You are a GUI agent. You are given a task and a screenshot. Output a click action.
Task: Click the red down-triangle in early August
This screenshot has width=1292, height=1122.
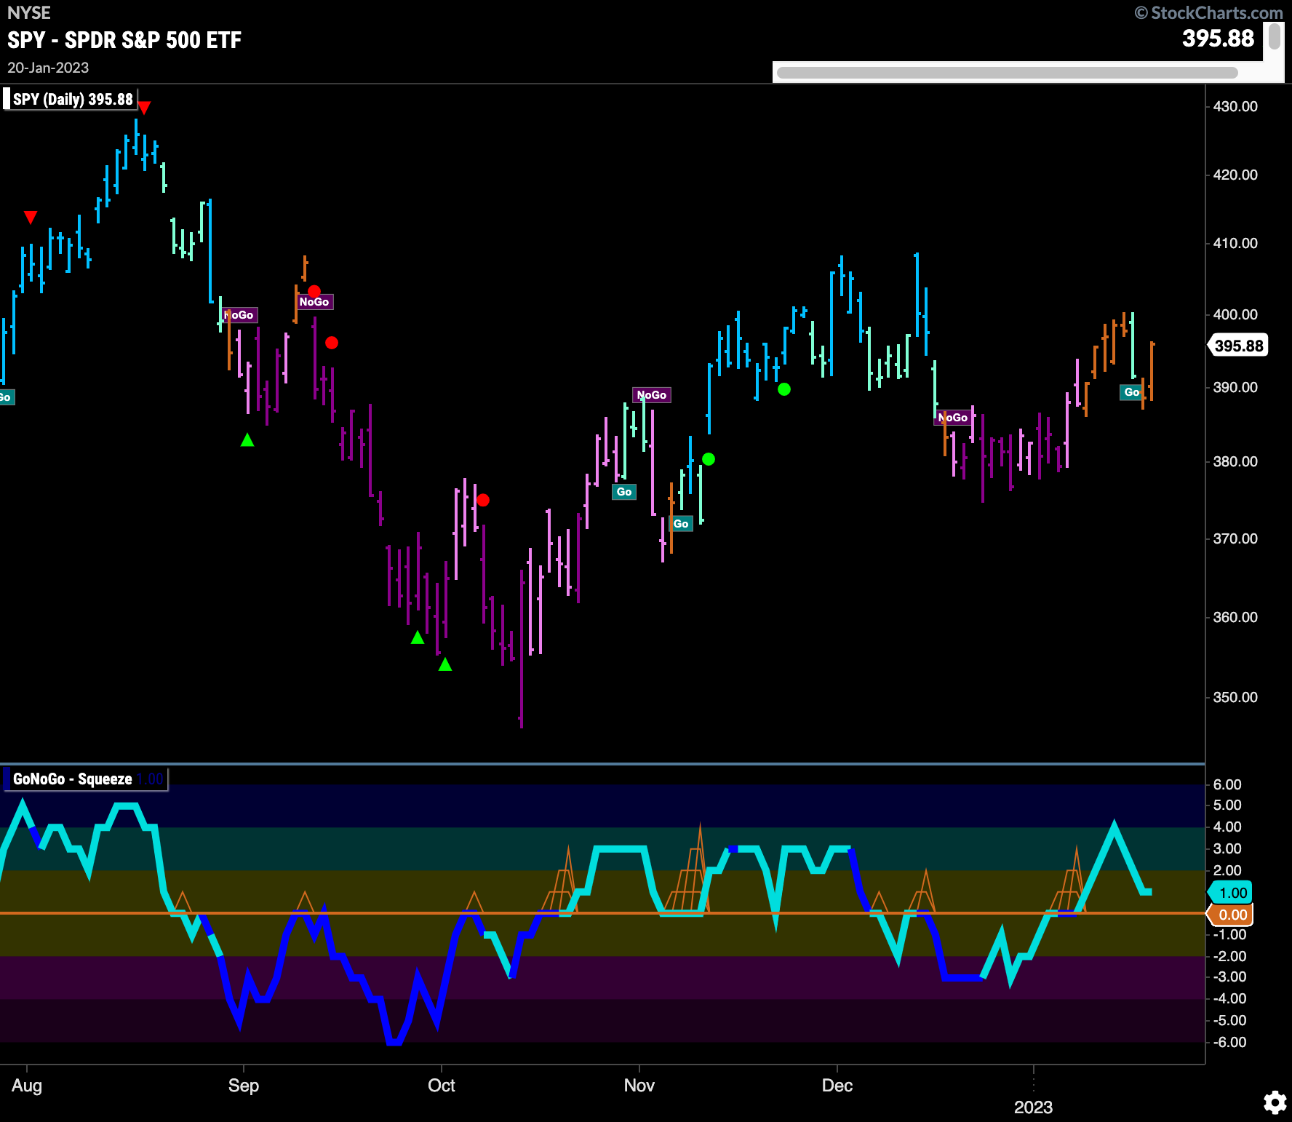(31, 218)
